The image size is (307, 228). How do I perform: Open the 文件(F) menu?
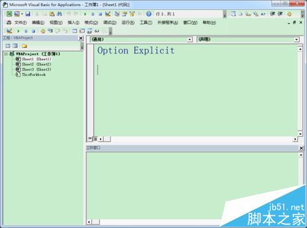tap(20, 23)
